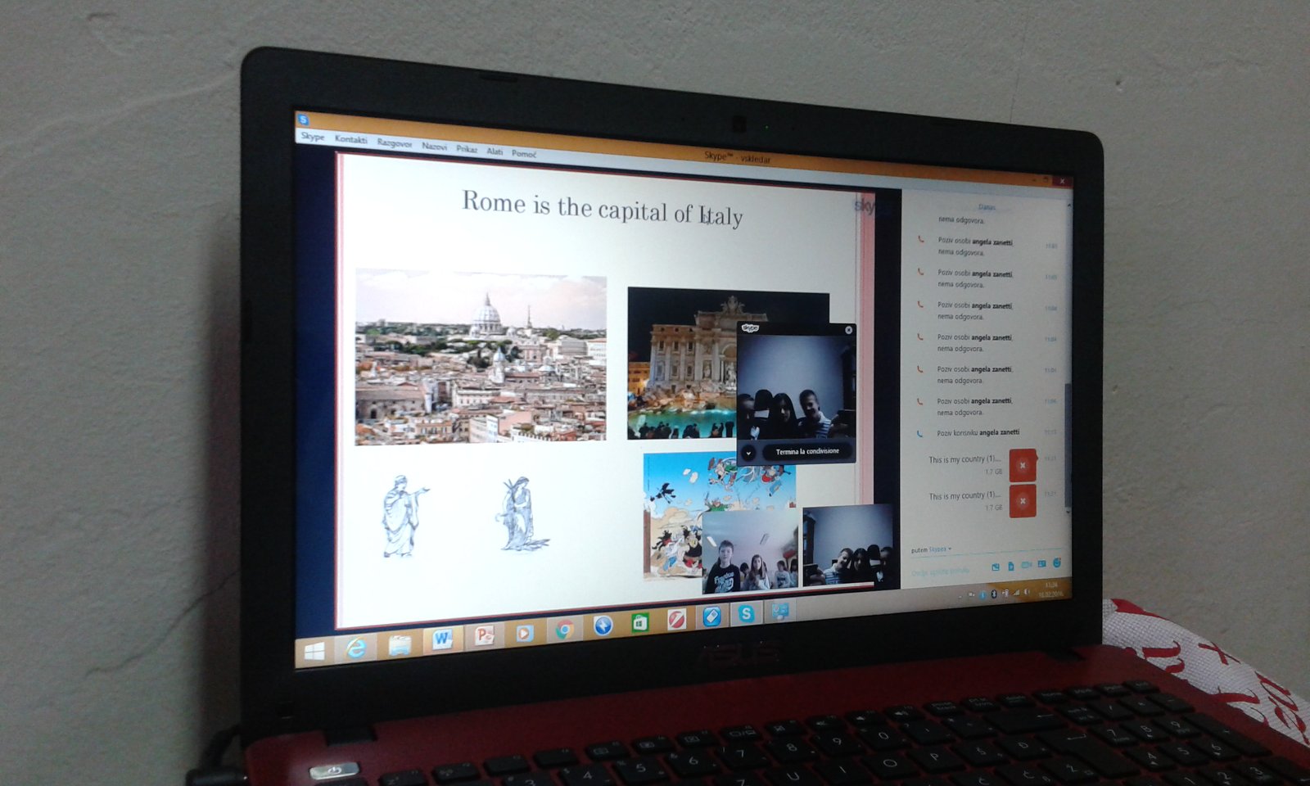Click the slide title Rome is the capital of Italy

pos(603,208)
